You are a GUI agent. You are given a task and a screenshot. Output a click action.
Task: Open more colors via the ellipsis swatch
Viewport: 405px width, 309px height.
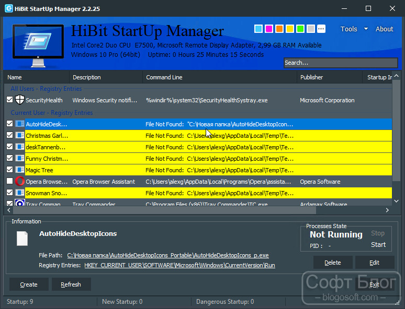tap(321, 29)
